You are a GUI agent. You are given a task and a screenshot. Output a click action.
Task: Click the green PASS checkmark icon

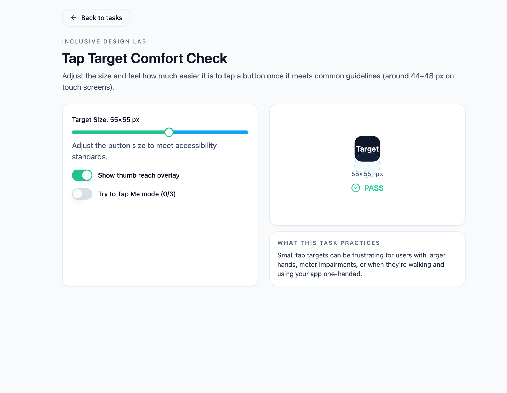click(x=356, y=188)
